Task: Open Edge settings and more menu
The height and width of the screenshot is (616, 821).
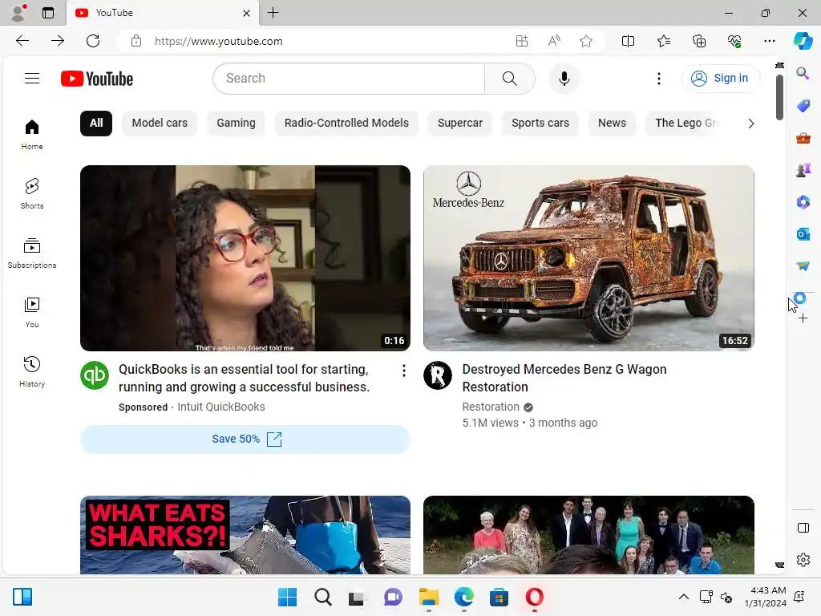Action: (769, 41)
